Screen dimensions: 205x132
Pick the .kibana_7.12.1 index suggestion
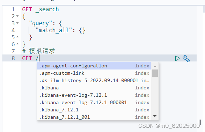point(94,110)
